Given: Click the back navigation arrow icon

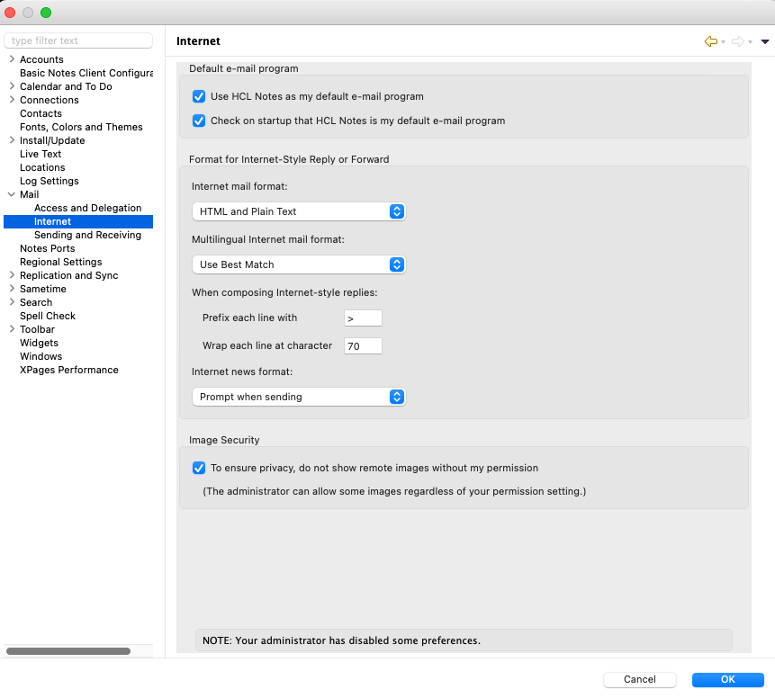Looking at the screenshot, I should point(710,41).
